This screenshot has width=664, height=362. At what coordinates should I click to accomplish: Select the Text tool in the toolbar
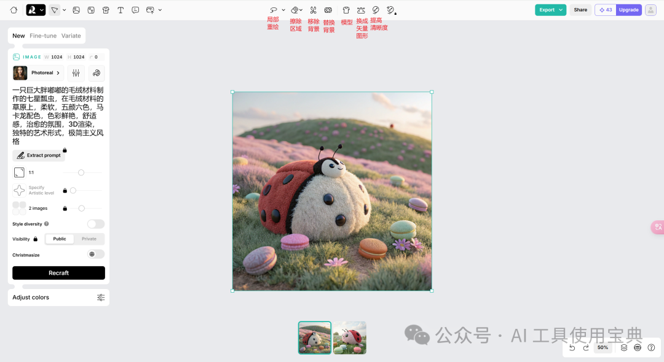121,10
